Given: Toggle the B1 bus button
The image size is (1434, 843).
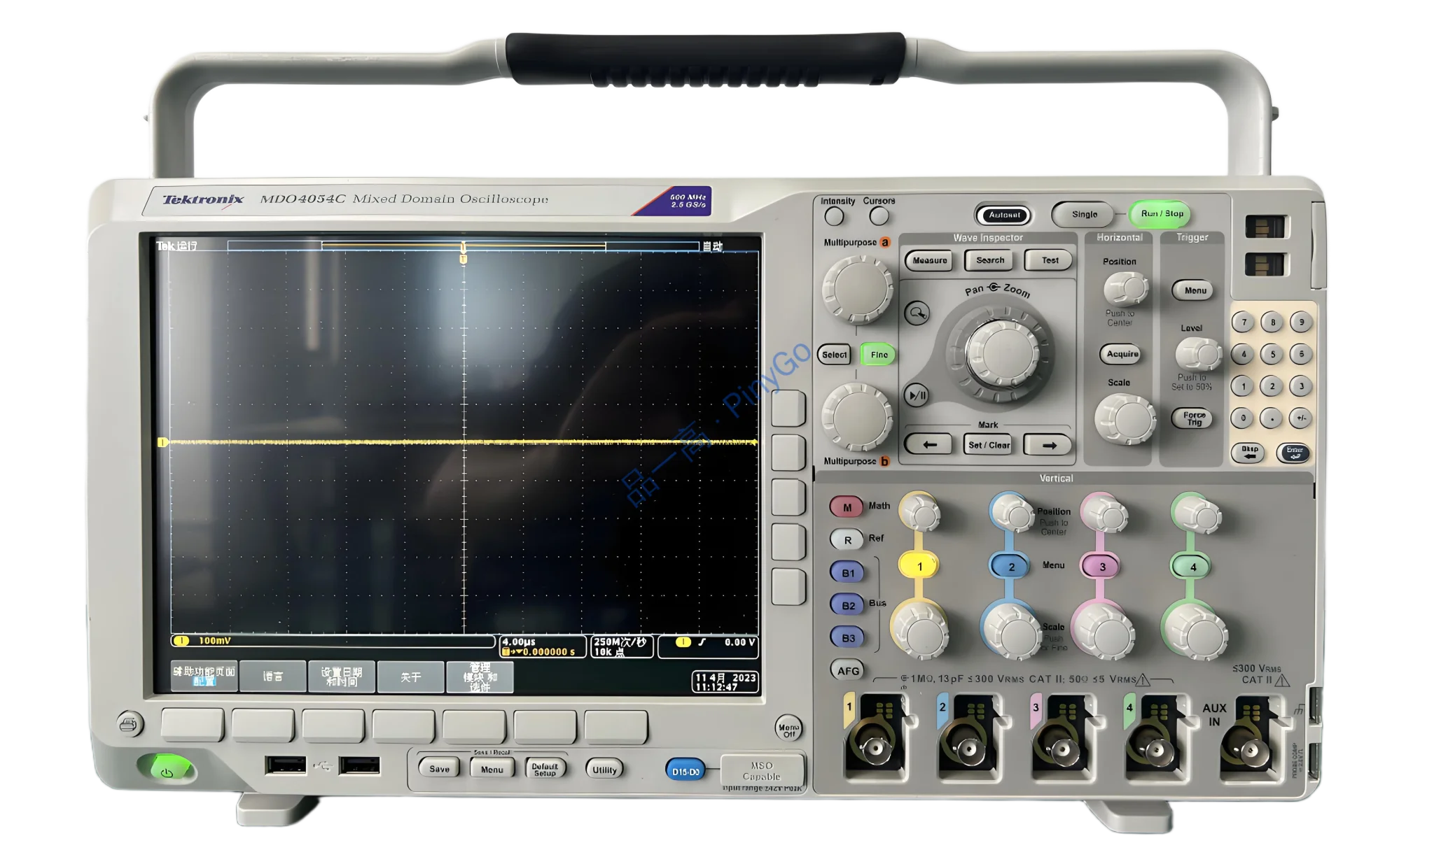Looking at the screenshot, I should click(847, 572).
